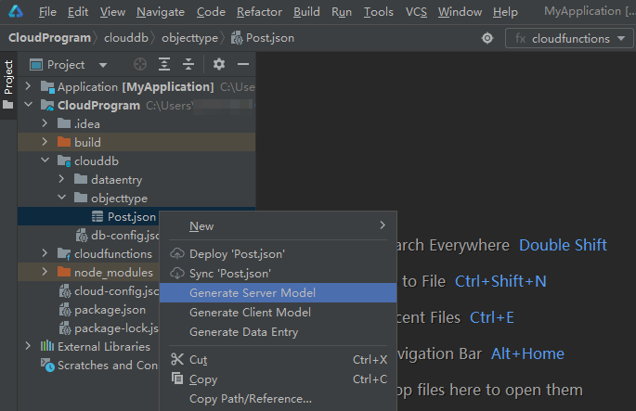This screenshot has width=636, height=411.
Task: Open Project panel settings gear
Action: 219,65
